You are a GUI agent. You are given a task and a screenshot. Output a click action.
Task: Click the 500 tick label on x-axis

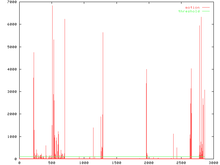(x=52, y=163)
